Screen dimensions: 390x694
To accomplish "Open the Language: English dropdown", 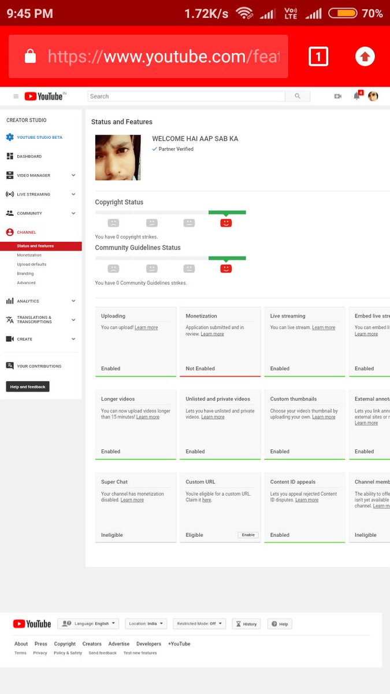I will pyautogui.click(x=88, y=624).
